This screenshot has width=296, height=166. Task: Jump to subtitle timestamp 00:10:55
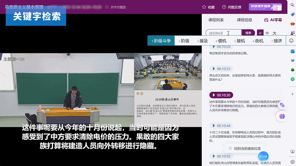[x=221, y=156]
